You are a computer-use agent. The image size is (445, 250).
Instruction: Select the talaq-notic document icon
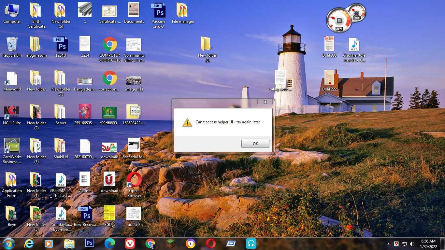point(280,81)
